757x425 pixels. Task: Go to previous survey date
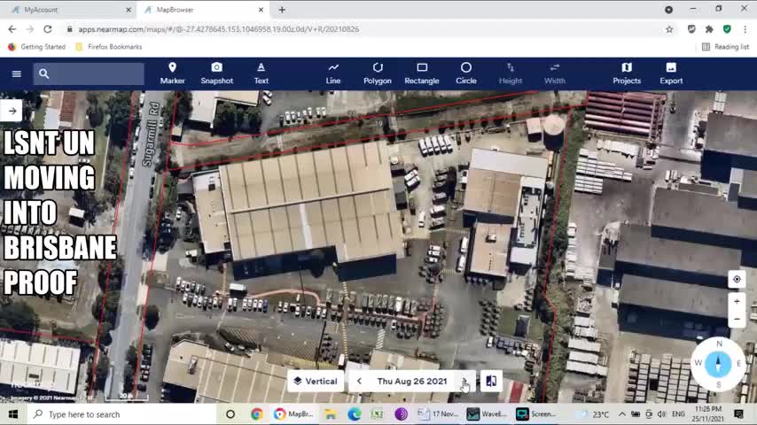point(359,381)
